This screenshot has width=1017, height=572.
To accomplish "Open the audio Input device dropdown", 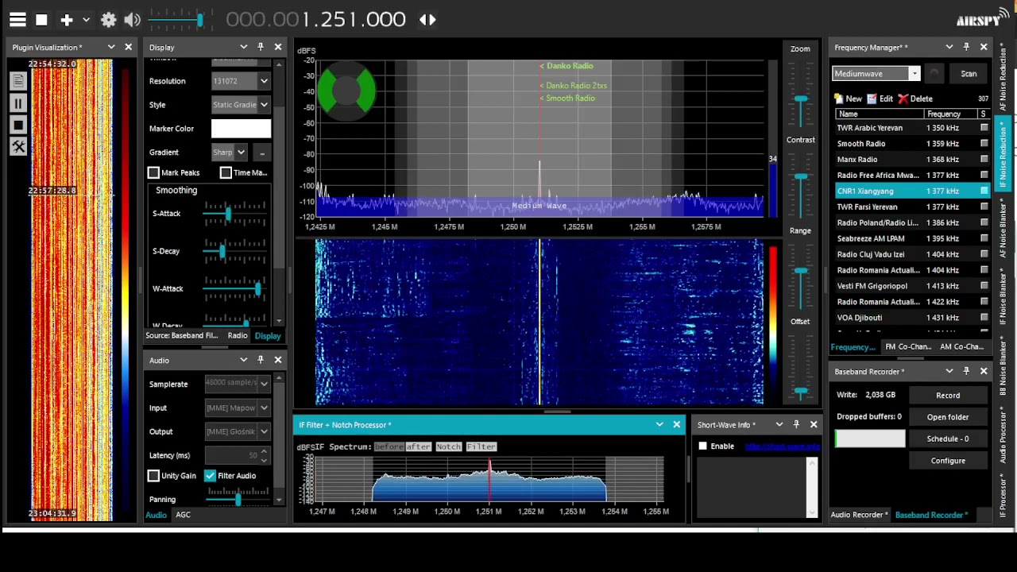I will (238, 408).
